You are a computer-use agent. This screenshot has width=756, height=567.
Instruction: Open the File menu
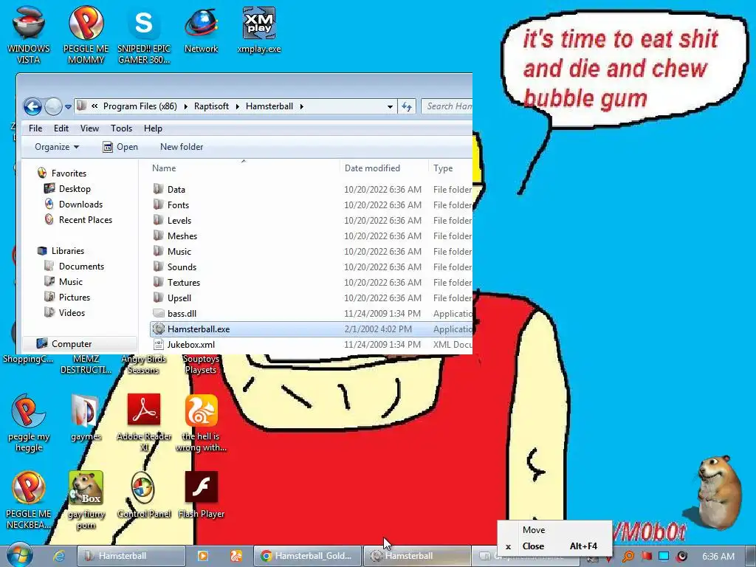point(35,128)
